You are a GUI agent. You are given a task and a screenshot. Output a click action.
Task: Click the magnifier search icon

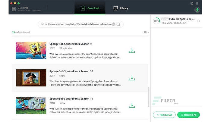click(x=118, y=24)
